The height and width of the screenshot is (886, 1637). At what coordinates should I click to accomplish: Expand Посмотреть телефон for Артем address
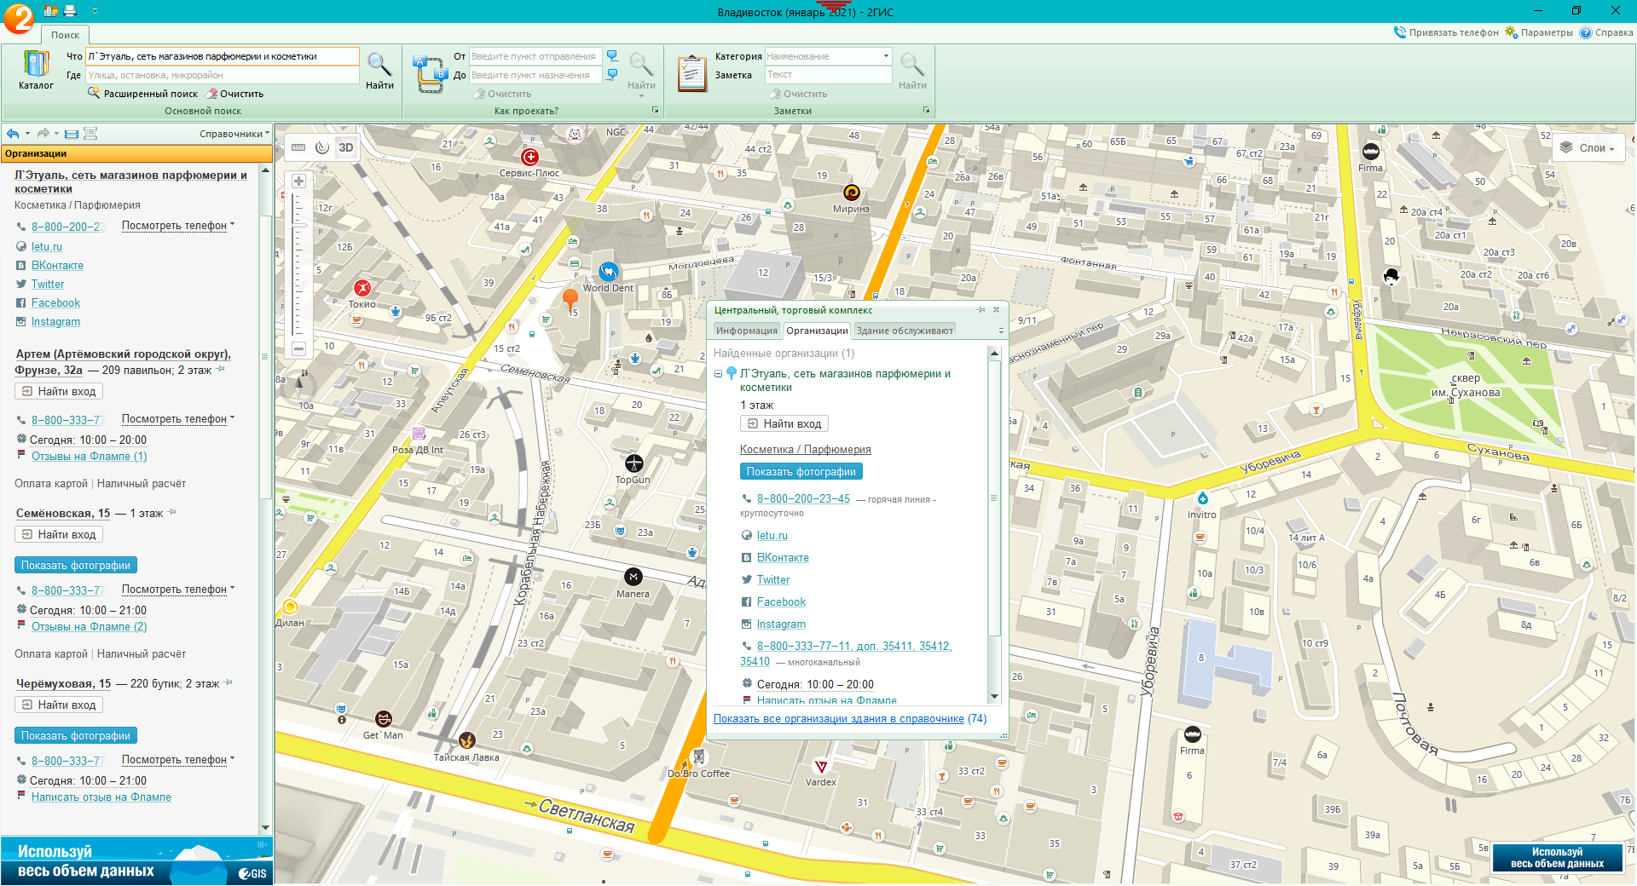178,419
